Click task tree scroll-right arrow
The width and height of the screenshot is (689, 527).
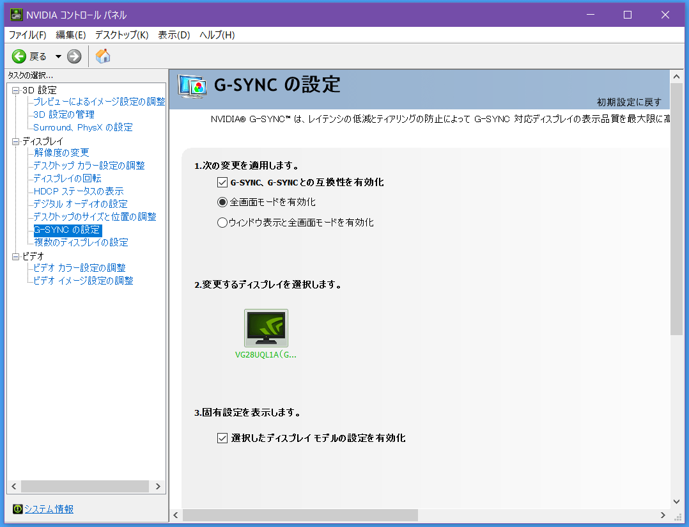coord(159,486)
